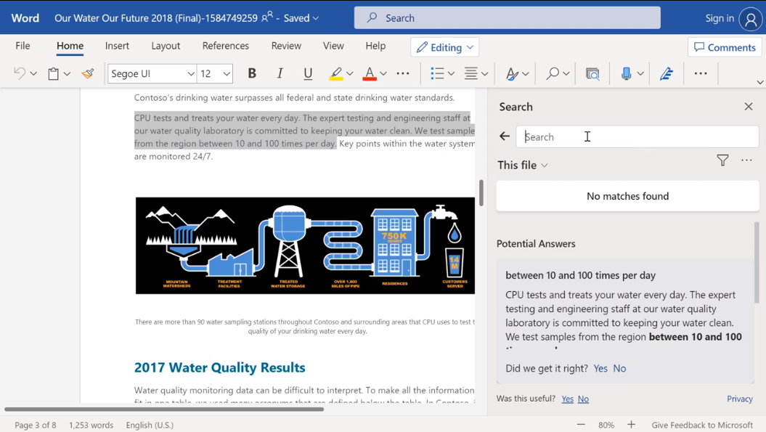The width and height of the screenshot is (766, 432).
Task: Apply the red font color swatch
Action: tap(369, 73)
